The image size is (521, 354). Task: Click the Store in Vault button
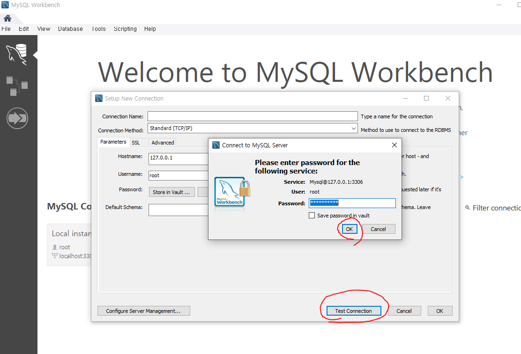click(x=171, y=192)
